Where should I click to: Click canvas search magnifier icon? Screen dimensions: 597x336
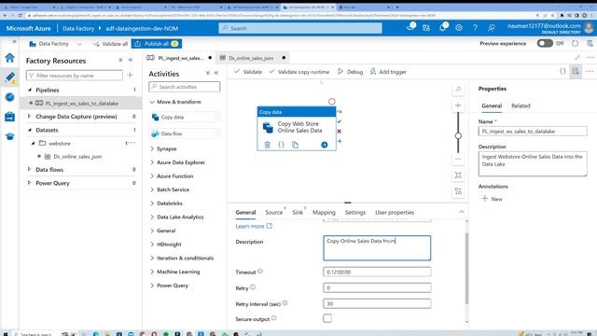[458, 90]
